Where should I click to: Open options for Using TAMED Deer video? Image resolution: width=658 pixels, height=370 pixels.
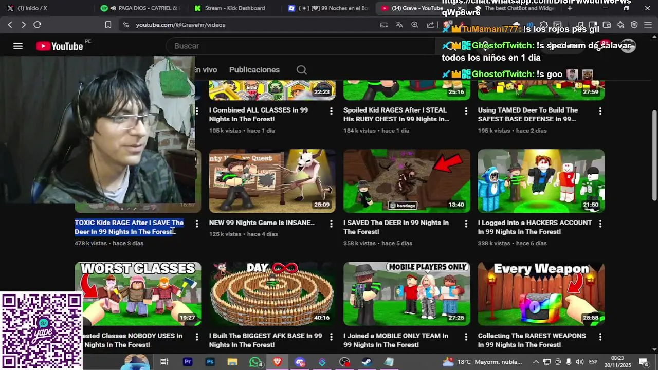600,111
